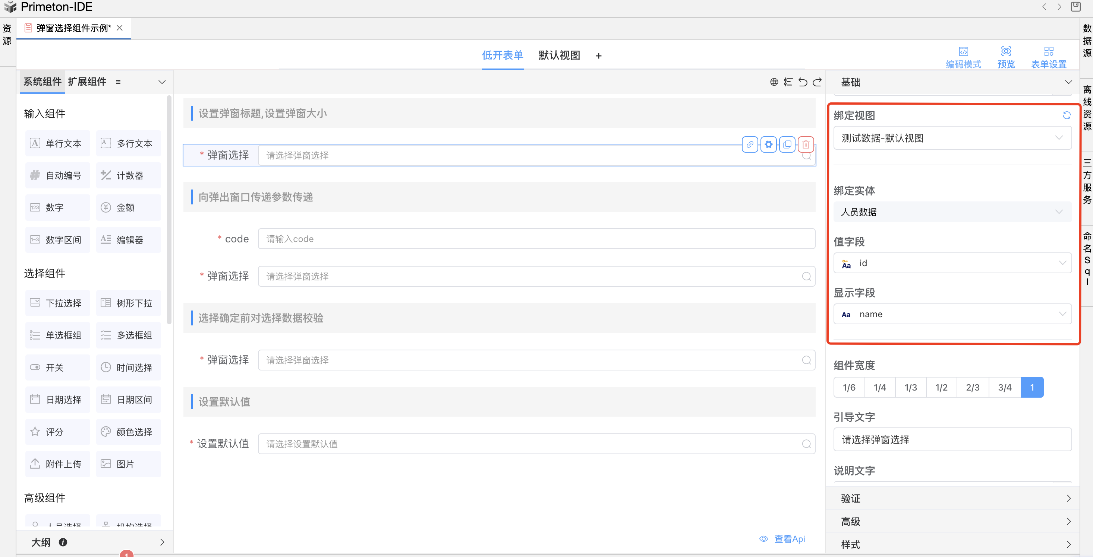
Task: Switch to the 默认视图 tab
Action: pos(559,55)
